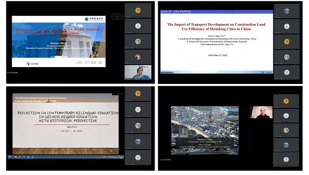309x175 pixels.
Task: Open the Windows Start button on taskbar
Action: (9, 157)
